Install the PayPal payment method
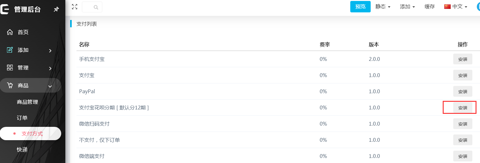This screenshot has width=480, height=163. pos(462,91)
